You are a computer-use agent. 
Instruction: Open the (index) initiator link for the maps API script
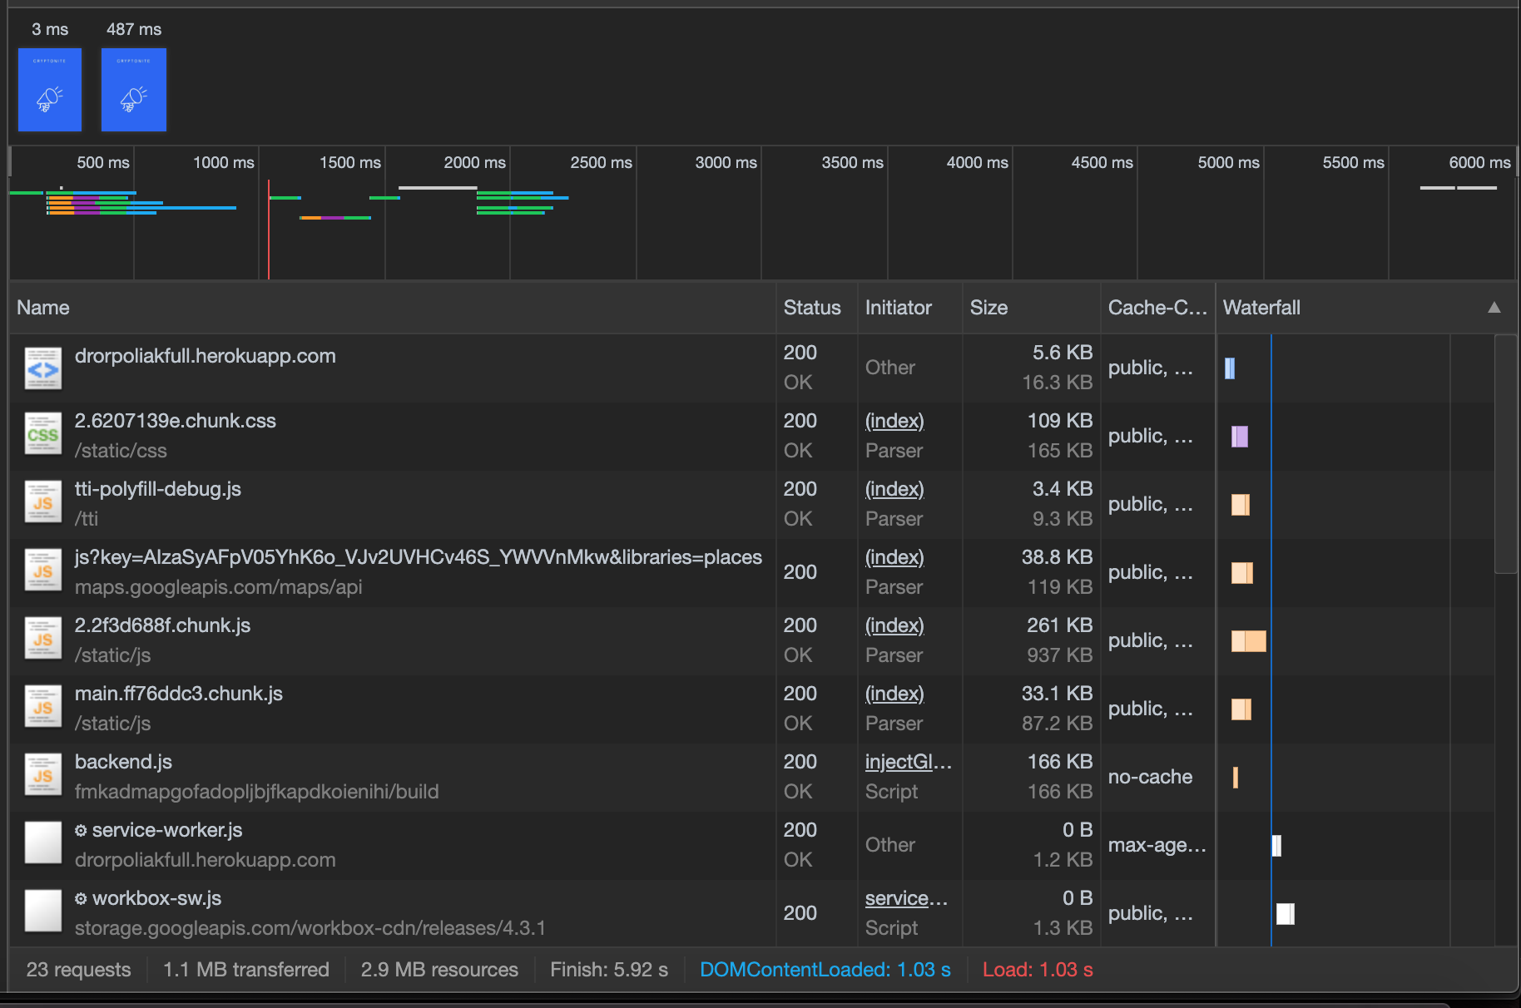click(894, 557)
